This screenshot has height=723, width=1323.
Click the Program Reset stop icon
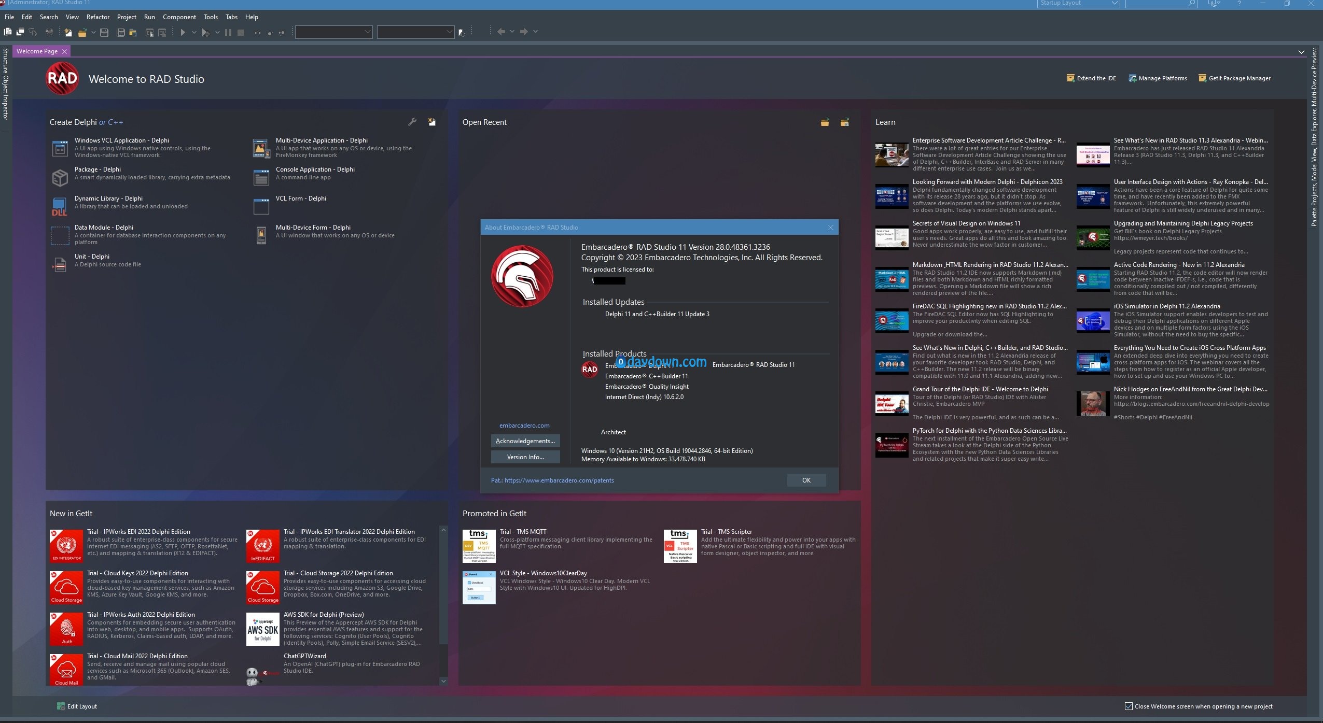pyautogui.click(x=241, y=32)
